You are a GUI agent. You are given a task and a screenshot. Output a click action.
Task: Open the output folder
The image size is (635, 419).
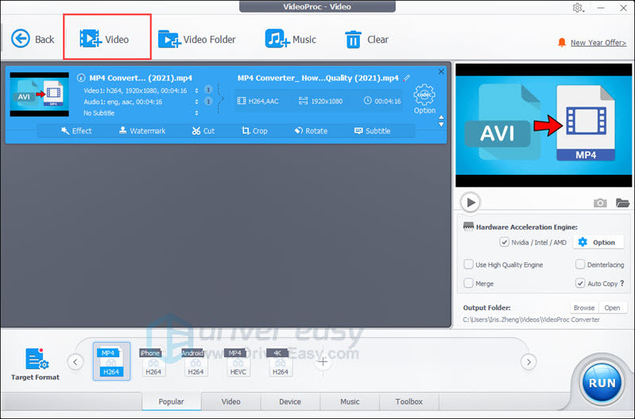click(x=612, y=308)
